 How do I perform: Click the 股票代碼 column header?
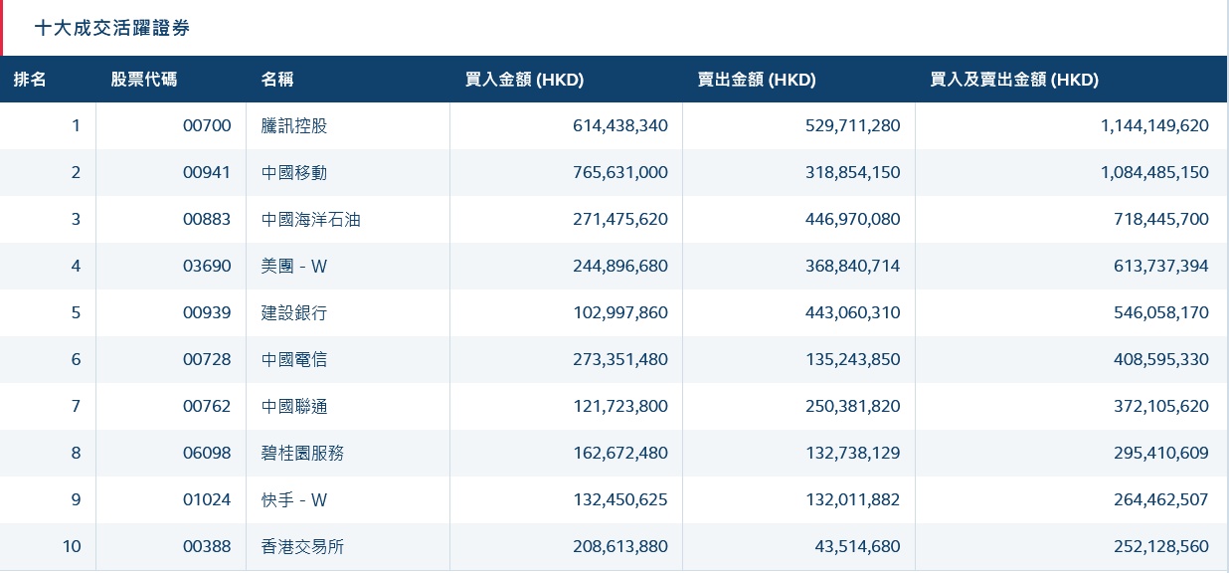[144, 80]
